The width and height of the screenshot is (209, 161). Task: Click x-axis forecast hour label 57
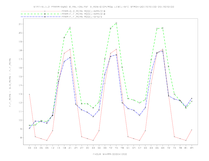(x=140, y=148)
